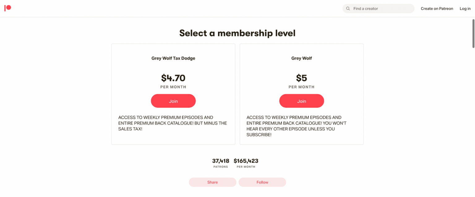Click the Grey Wolf tier title

click(302, 58)
